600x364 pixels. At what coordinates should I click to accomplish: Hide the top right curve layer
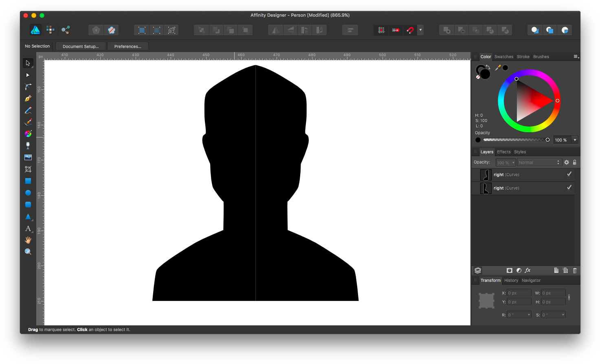pyautogui.click(x=569, y=174)
